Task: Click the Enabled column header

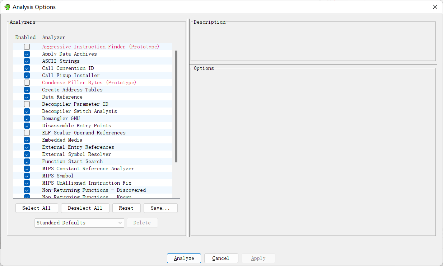Action: point(25,37)
